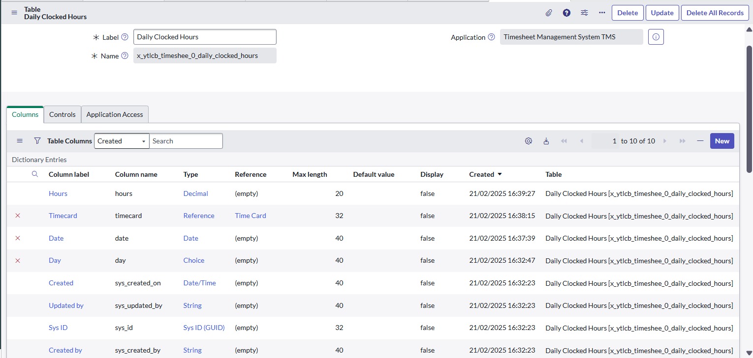This screenshot has height=358, width=753.
Task: Switch to the Application Access tab
Action: 115,114
